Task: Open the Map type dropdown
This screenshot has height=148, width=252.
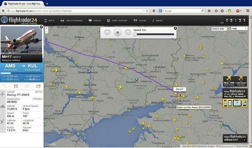Action: 239,29
